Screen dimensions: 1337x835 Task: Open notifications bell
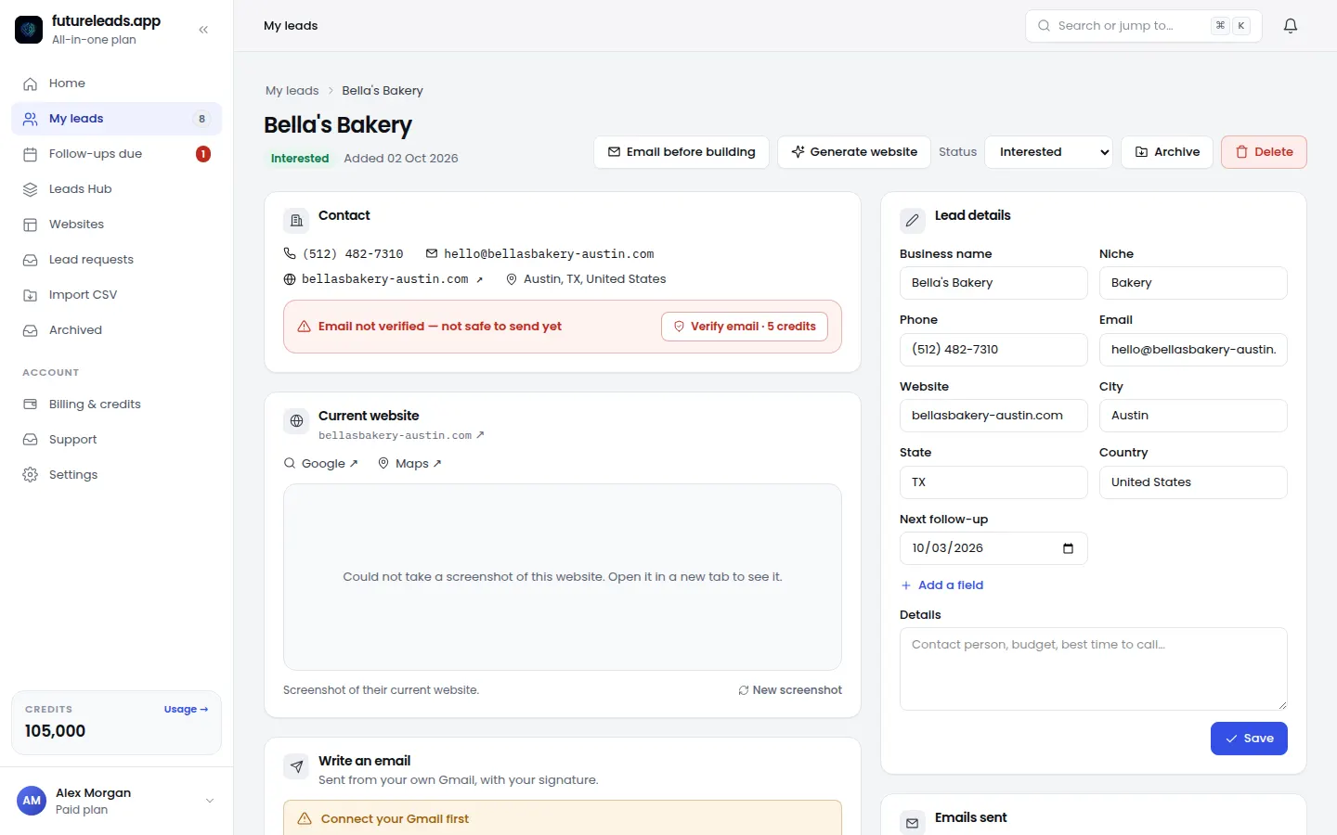pyautogui.click(x=1291, y=26)
